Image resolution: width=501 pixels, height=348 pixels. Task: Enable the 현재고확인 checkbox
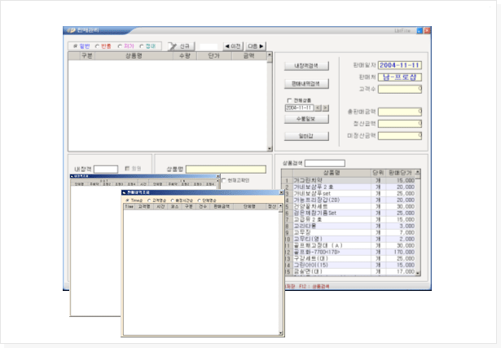tap(224, 180)
